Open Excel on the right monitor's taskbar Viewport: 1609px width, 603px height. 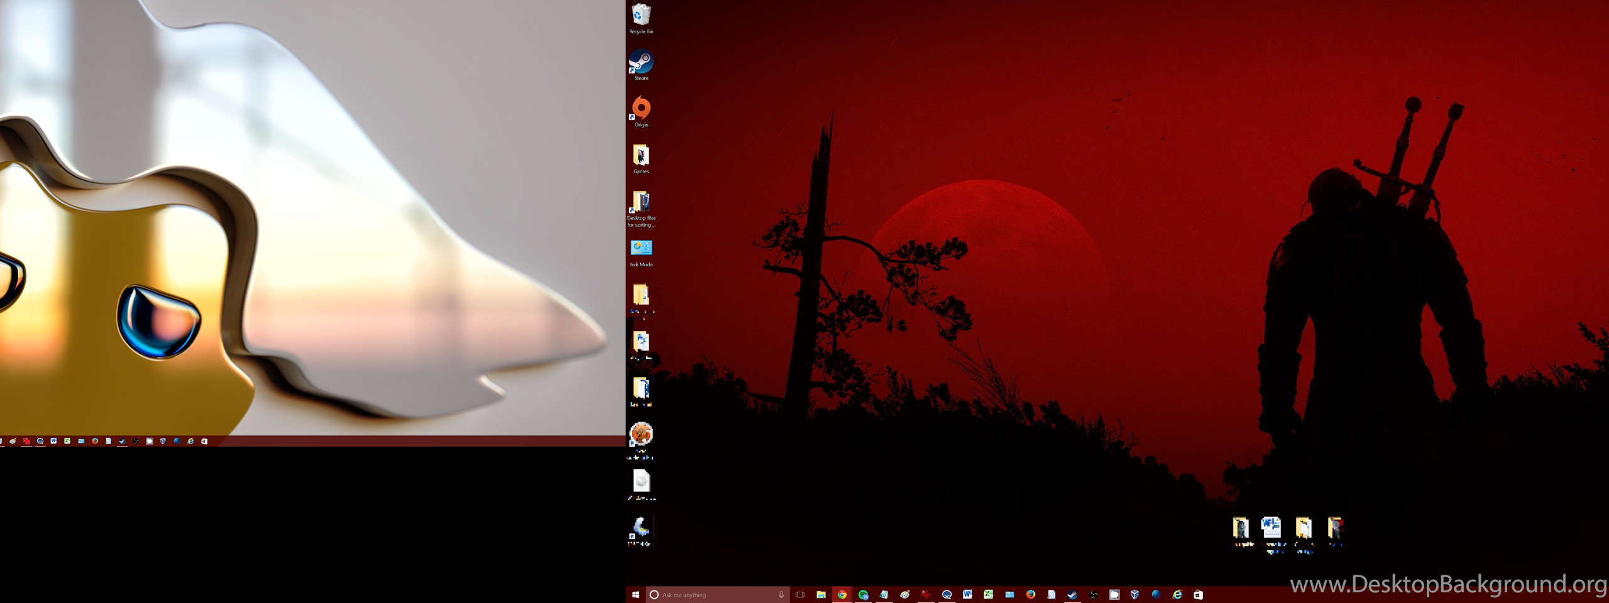pyautogui.click(x=989, y=594)
